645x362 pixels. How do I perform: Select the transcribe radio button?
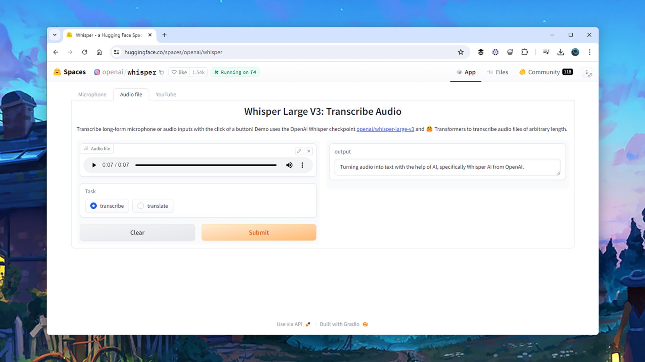click(93, 205)
